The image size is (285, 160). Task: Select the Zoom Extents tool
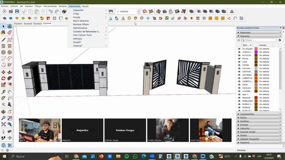[4, 124]
